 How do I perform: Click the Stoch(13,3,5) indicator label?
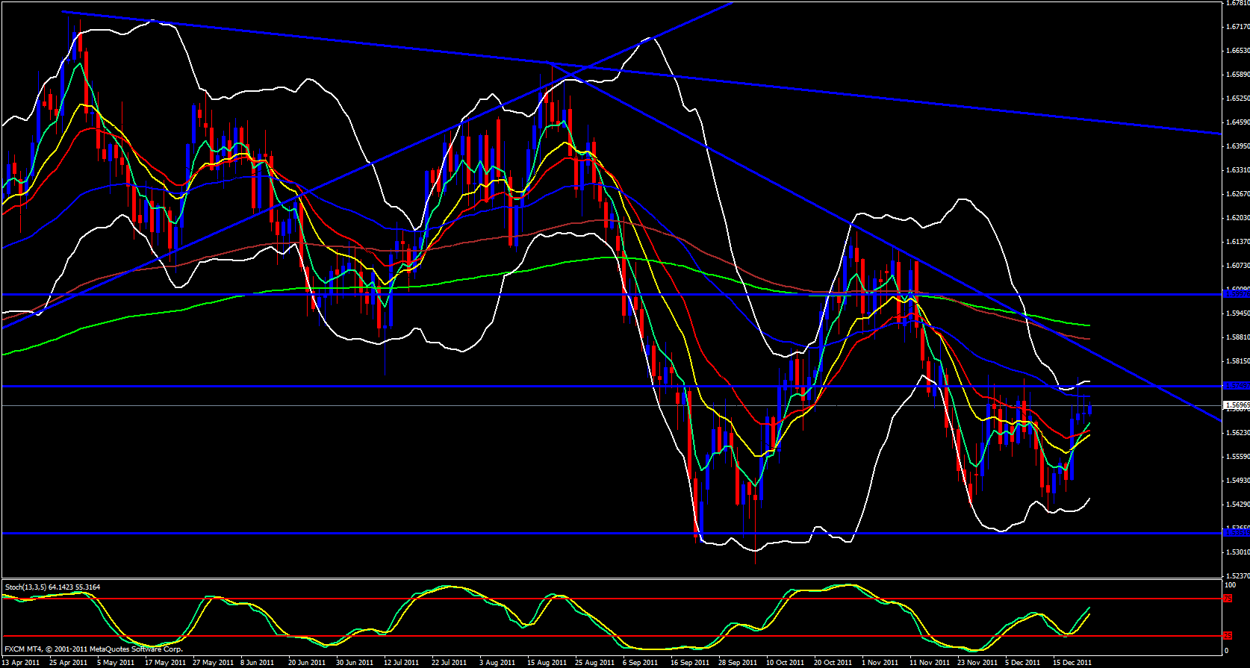52,587
